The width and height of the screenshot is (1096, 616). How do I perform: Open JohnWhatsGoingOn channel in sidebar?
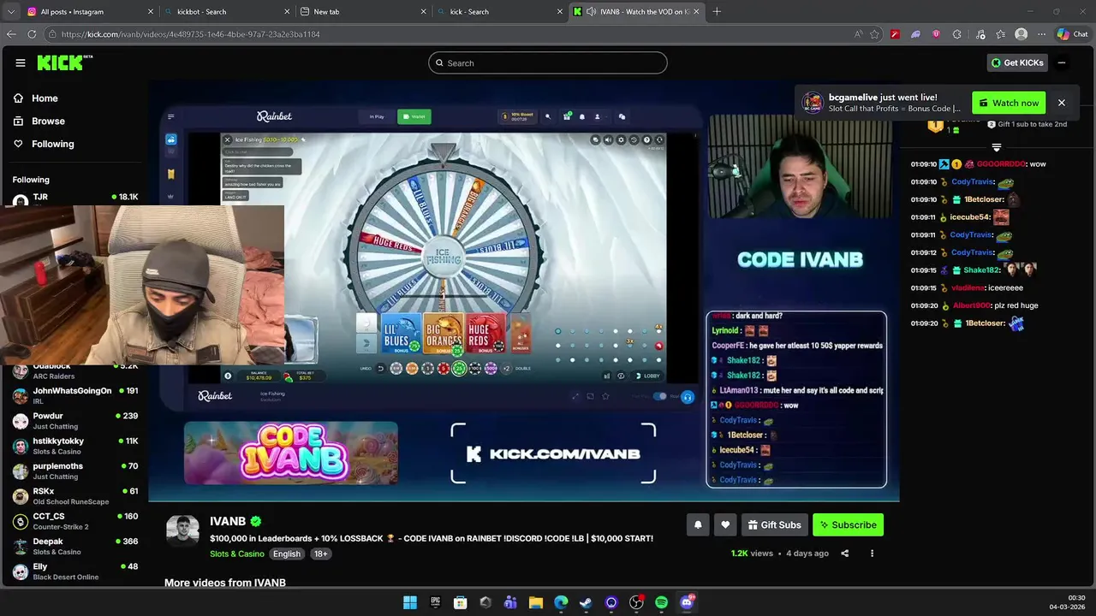coord(75,395)
